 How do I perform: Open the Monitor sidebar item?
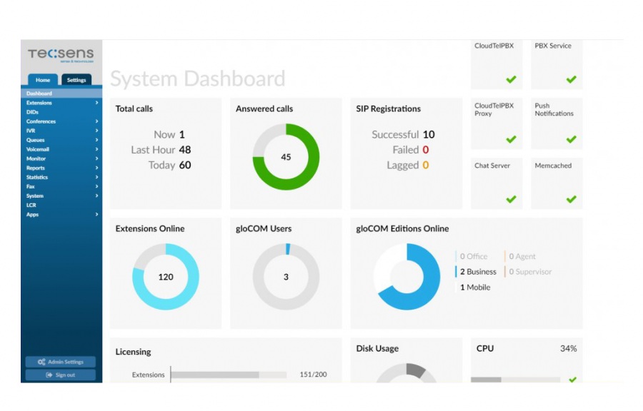[61, 158]
